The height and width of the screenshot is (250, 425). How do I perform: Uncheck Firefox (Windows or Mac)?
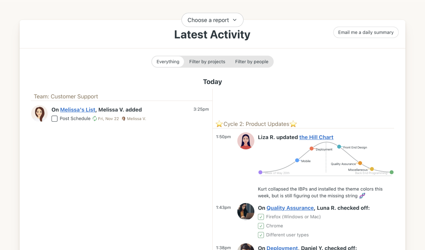point(261,217)
